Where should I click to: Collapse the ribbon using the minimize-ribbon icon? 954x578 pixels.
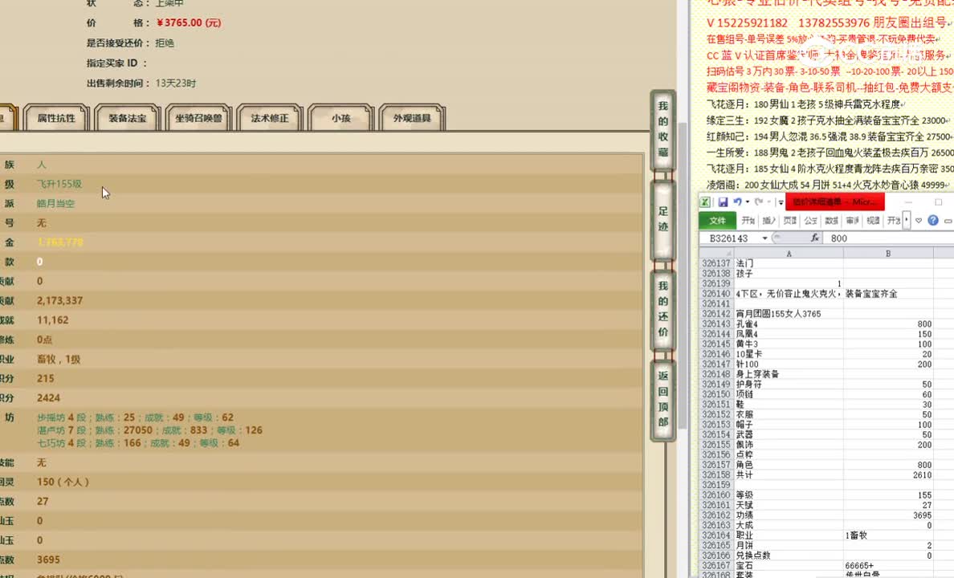[x=947, y=220]
